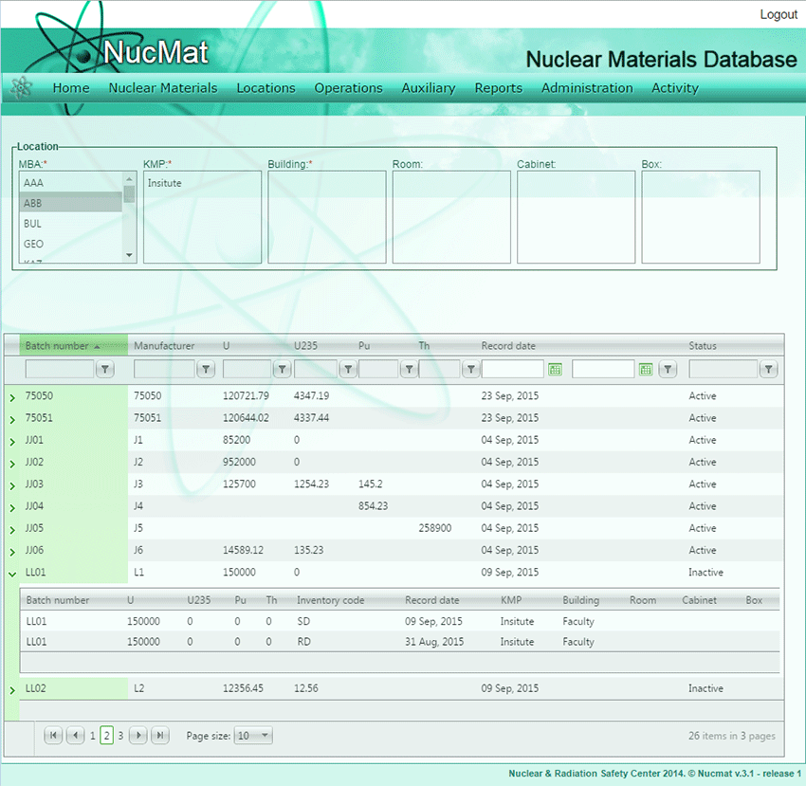Expand the JJ03 batch row
Viewport: 806px width, 786px height.
coord(12,484)
